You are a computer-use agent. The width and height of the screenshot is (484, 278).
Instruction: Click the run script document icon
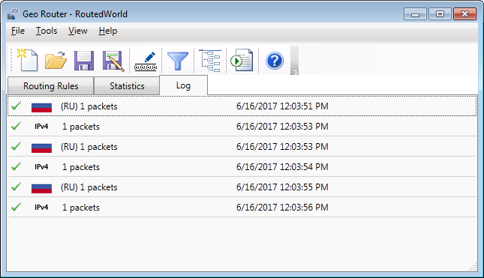pos(242,60)
